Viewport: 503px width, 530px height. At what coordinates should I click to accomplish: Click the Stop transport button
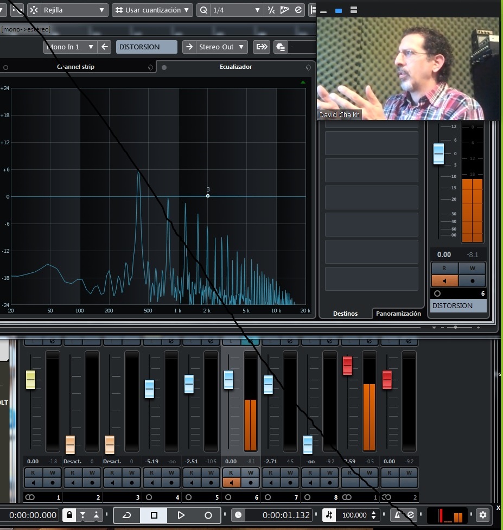154,515
